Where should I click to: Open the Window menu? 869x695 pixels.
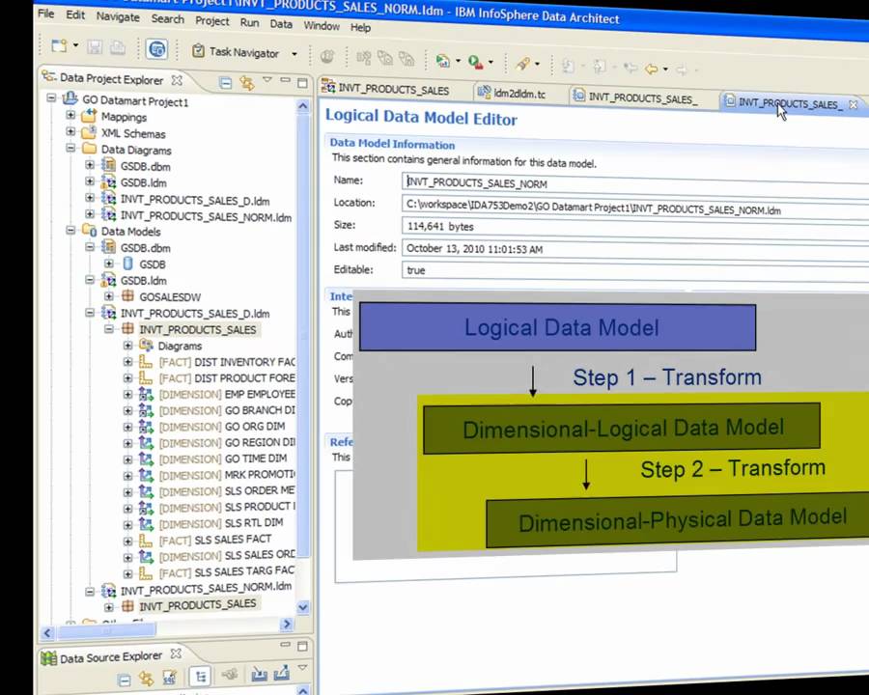(322, 26)
